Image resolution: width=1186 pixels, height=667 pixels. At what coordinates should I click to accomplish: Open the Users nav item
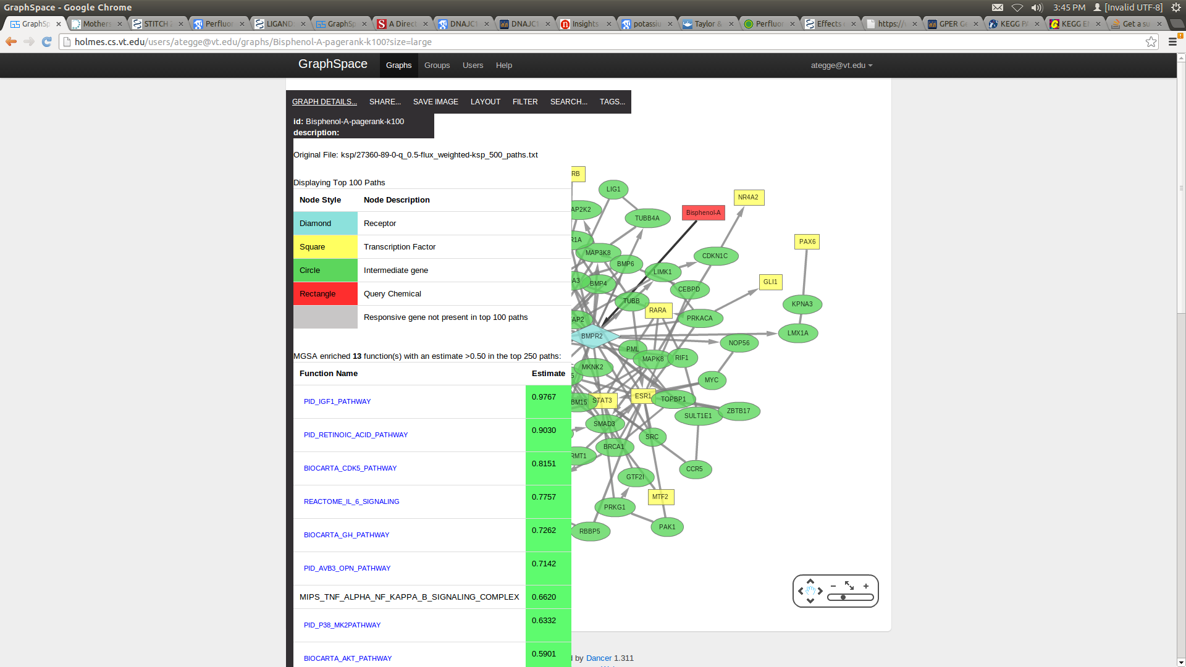(x=473, y=65)
